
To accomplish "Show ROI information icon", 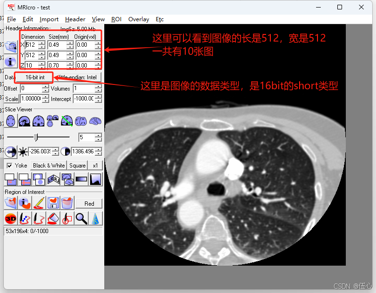I will coord(25,203).
